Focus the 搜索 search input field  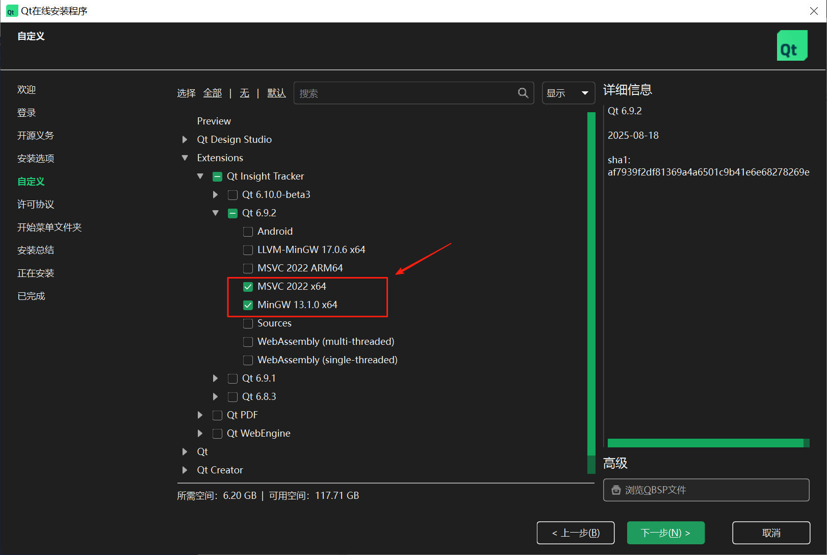tap(413, 93)
